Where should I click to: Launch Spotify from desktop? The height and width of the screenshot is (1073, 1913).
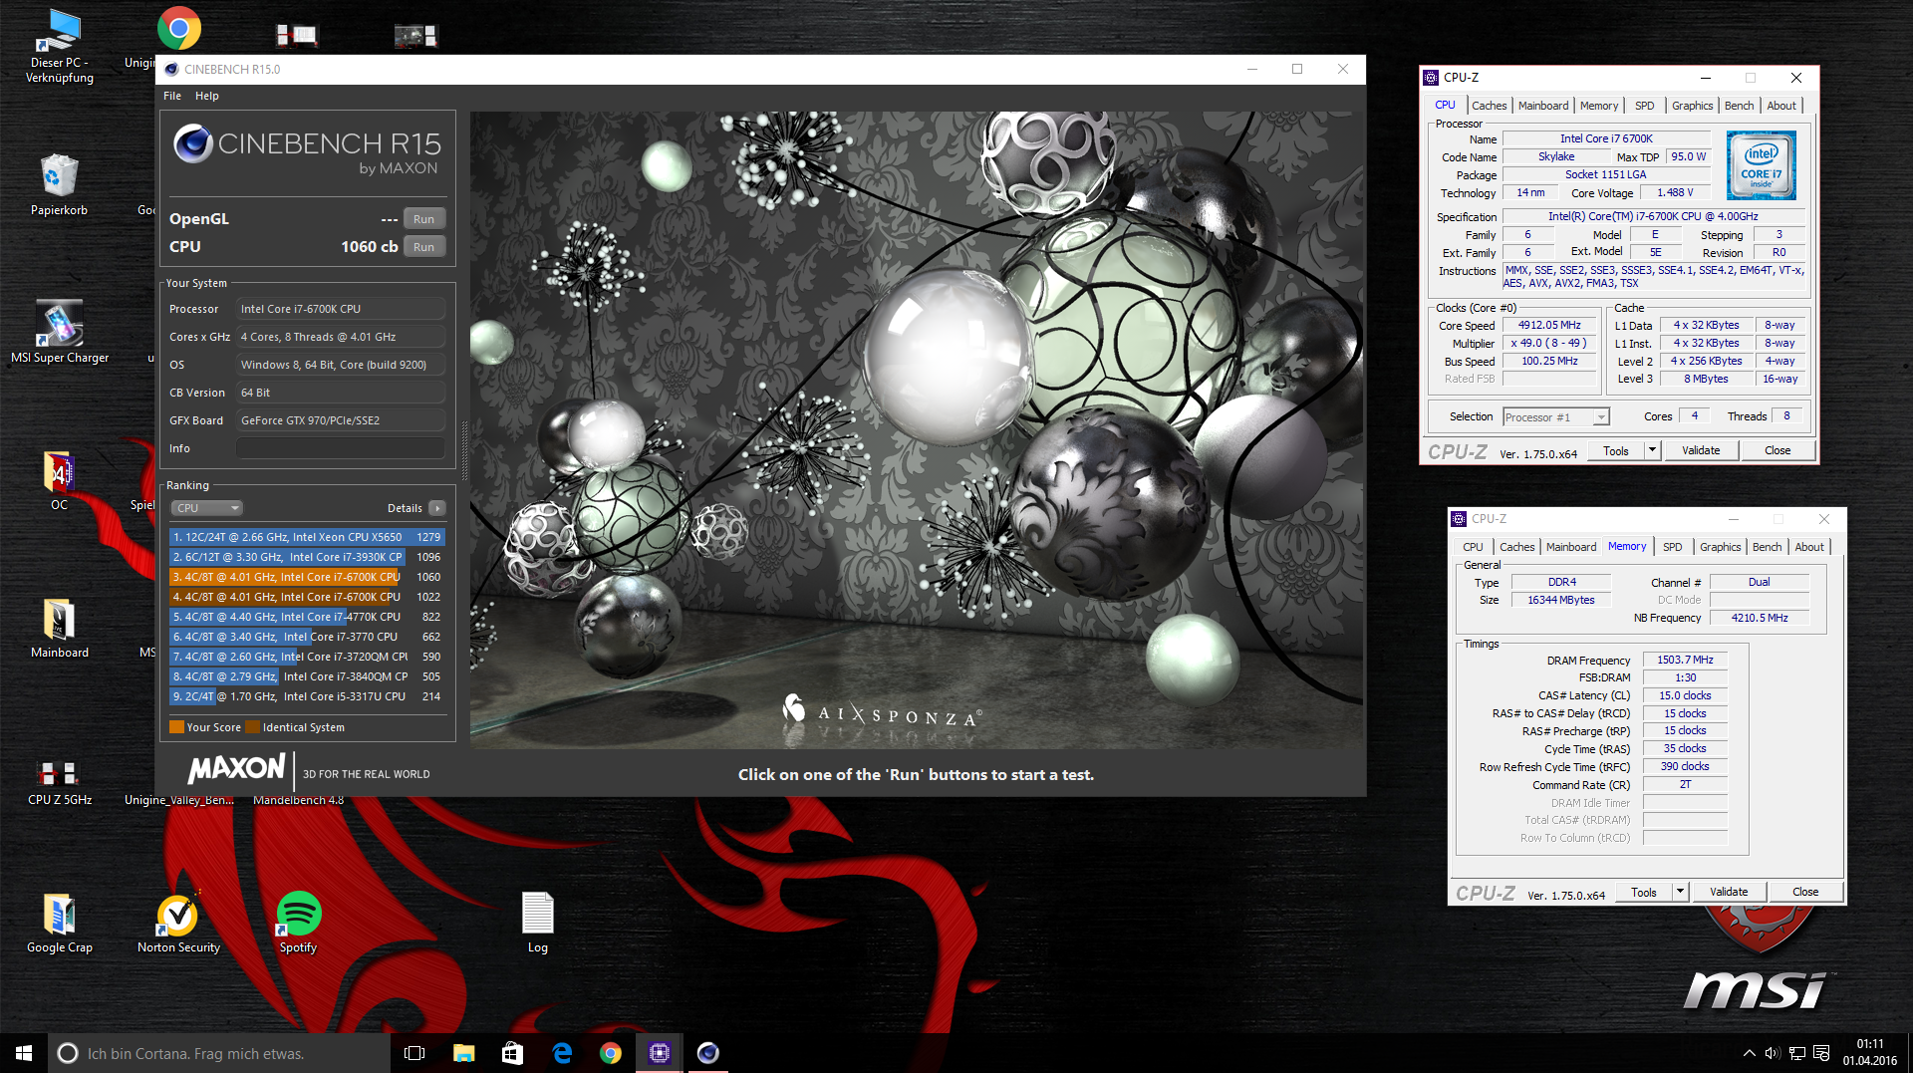pyautogui.click(x=298, y=923)
